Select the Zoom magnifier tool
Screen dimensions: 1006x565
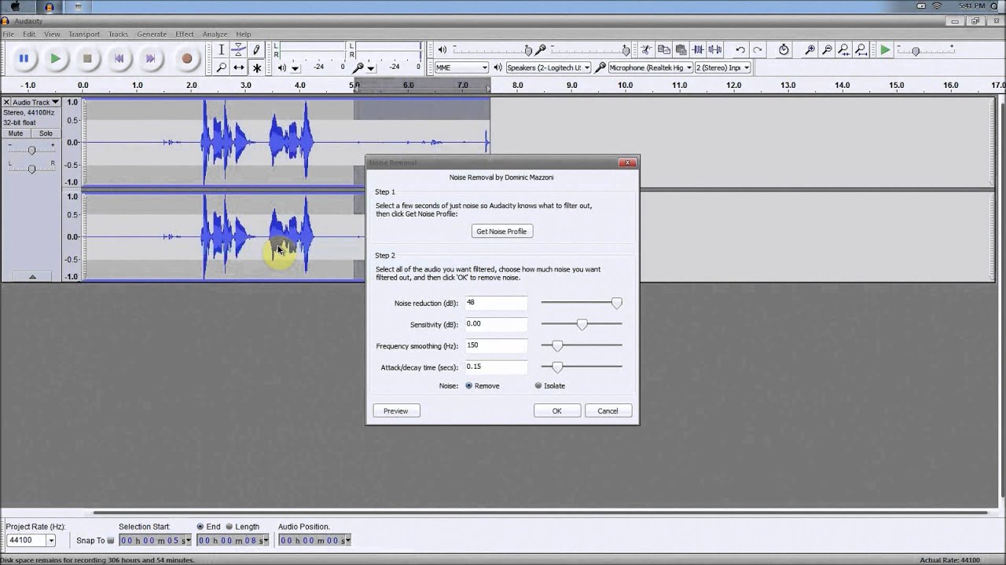(222, 67)
